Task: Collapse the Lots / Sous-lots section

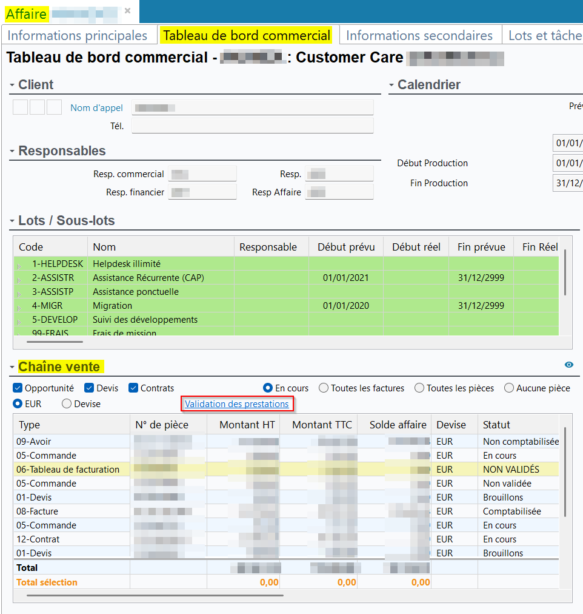Action: click(12, 221)
